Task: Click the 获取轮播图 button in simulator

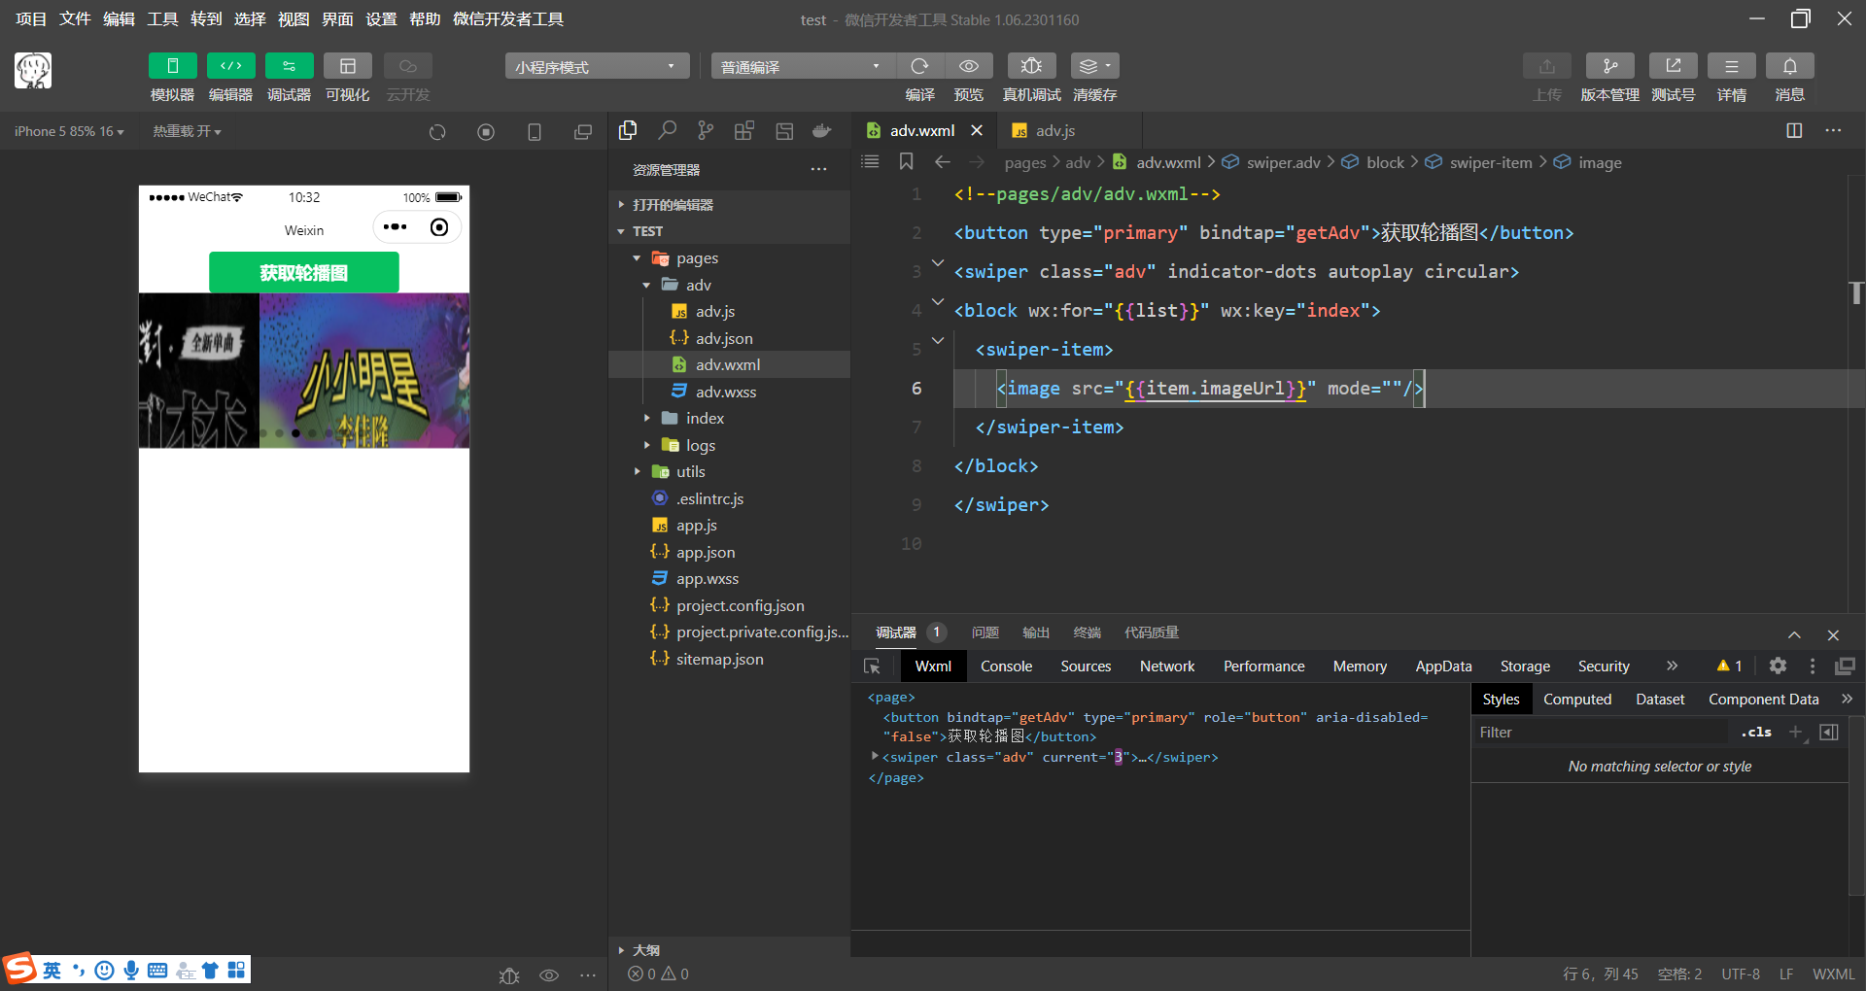Action: pyautogui.click(x=304, y=273)
